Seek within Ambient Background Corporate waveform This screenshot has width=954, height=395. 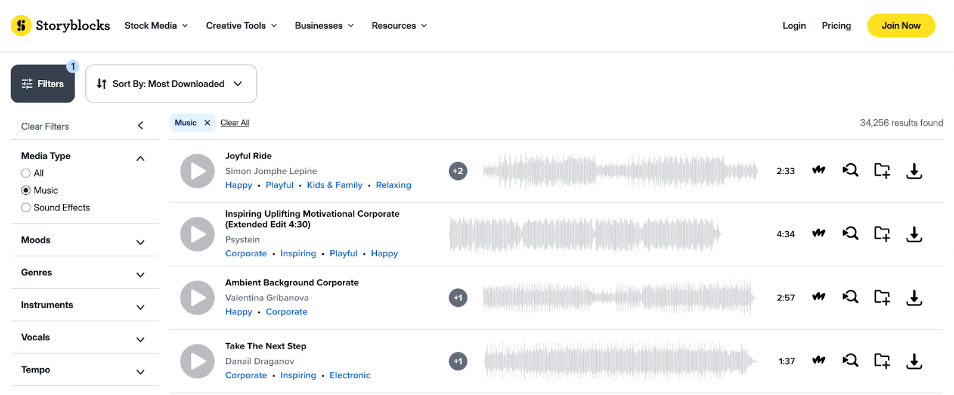click(619, 297)
